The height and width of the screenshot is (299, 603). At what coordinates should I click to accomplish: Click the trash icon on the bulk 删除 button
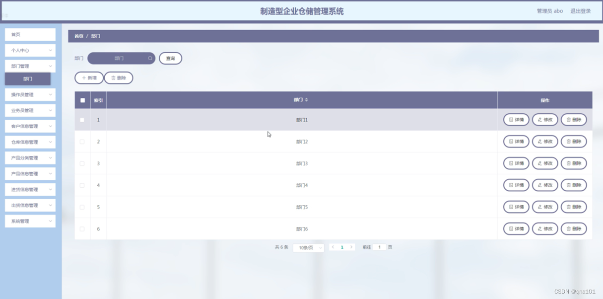(x=113, y=77)
